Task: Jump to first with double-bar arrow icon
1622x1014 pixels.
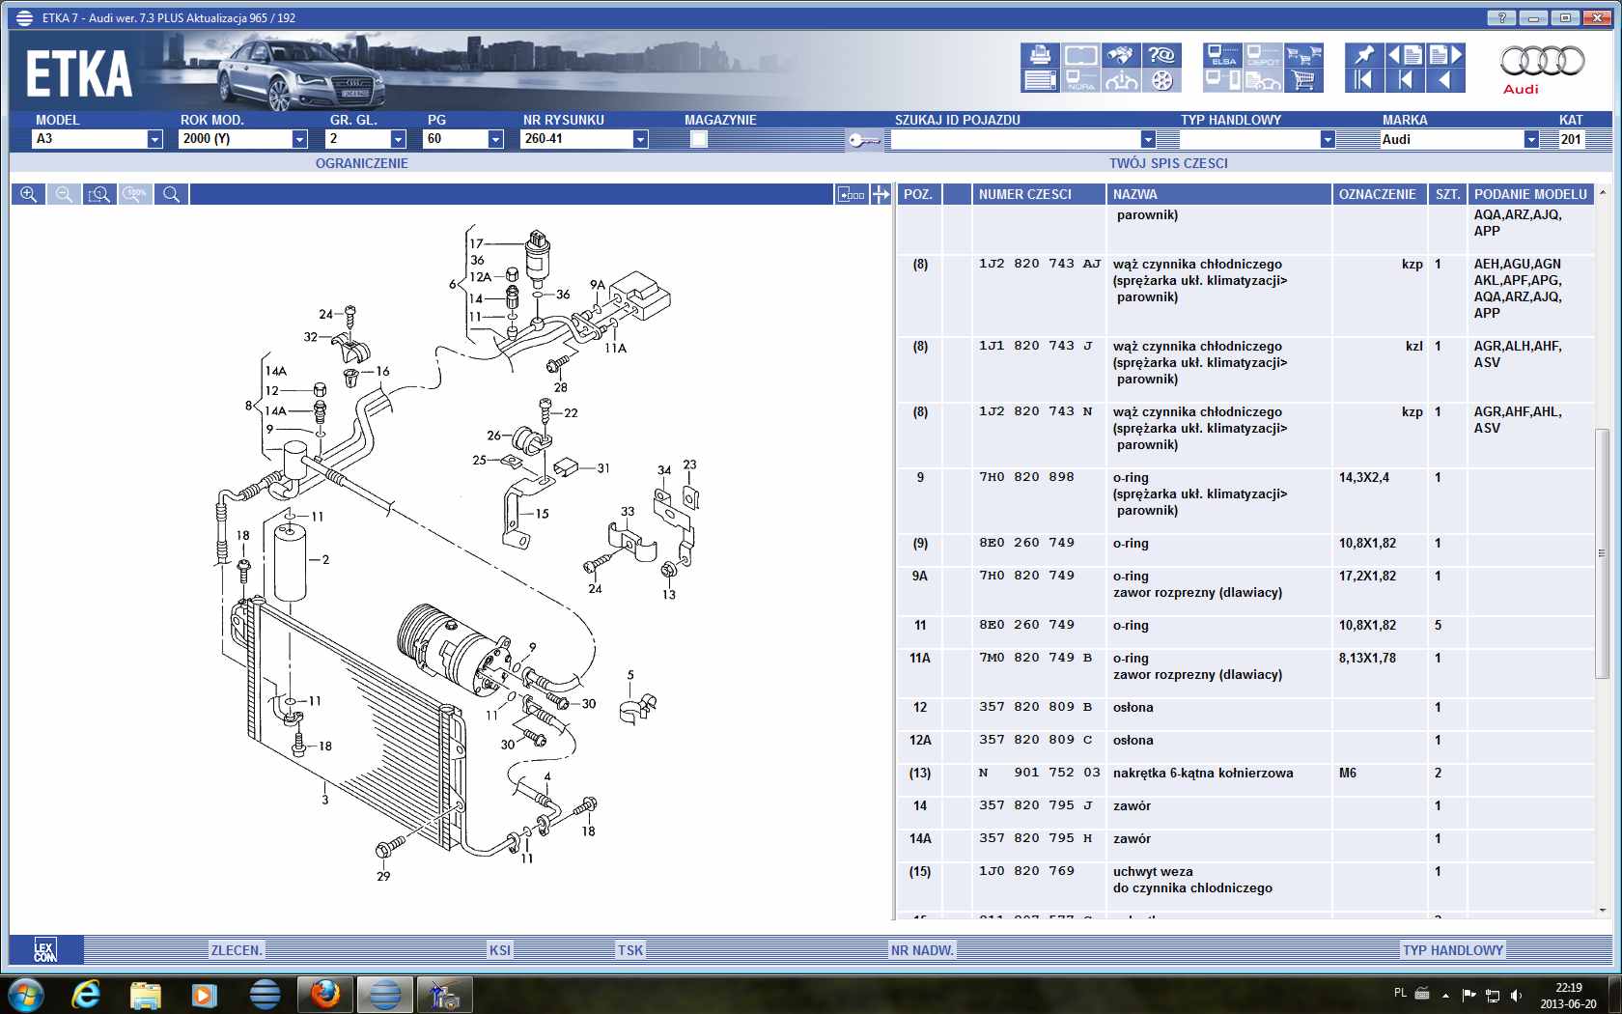Action: pos(1364,80)
